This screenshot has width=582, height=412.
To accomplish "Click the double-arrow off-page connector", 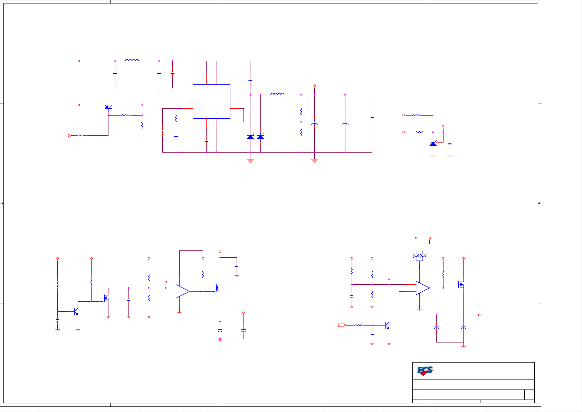I will (69, 136).
